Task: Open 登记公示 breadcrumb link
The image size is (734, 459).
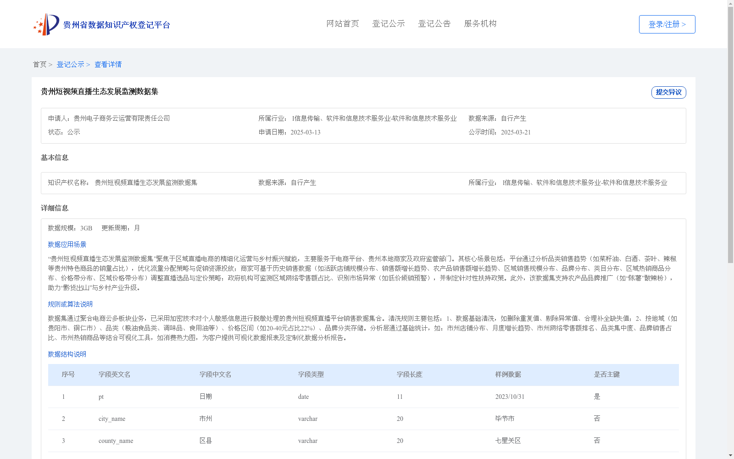Action: click(x=70, y=65)
